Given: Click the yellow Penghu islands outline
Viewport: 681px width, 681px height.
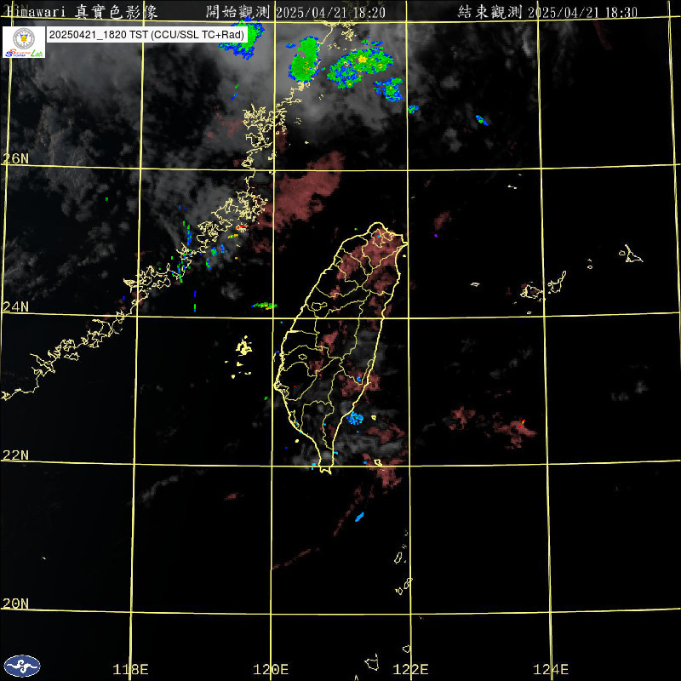Looking at the screenshot, I should (x=243, y=346).
